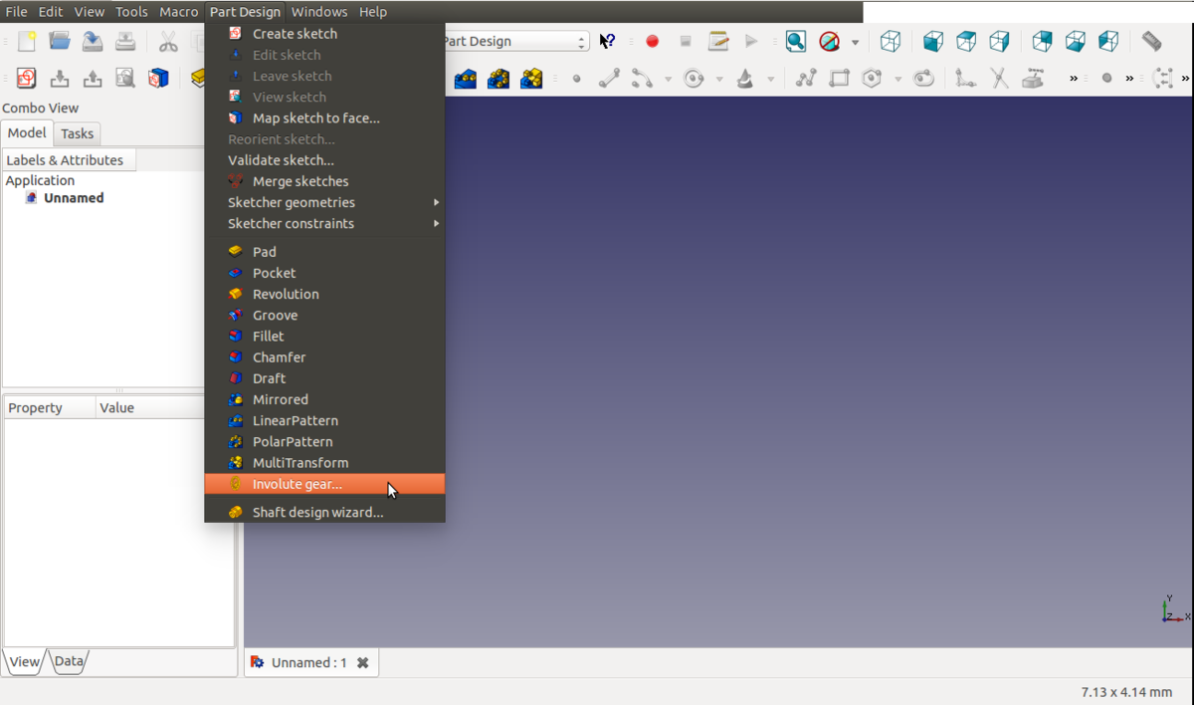The image size is (1194, 705).
Task: Click the Fit all zoom icon
Action: [795, 41]
